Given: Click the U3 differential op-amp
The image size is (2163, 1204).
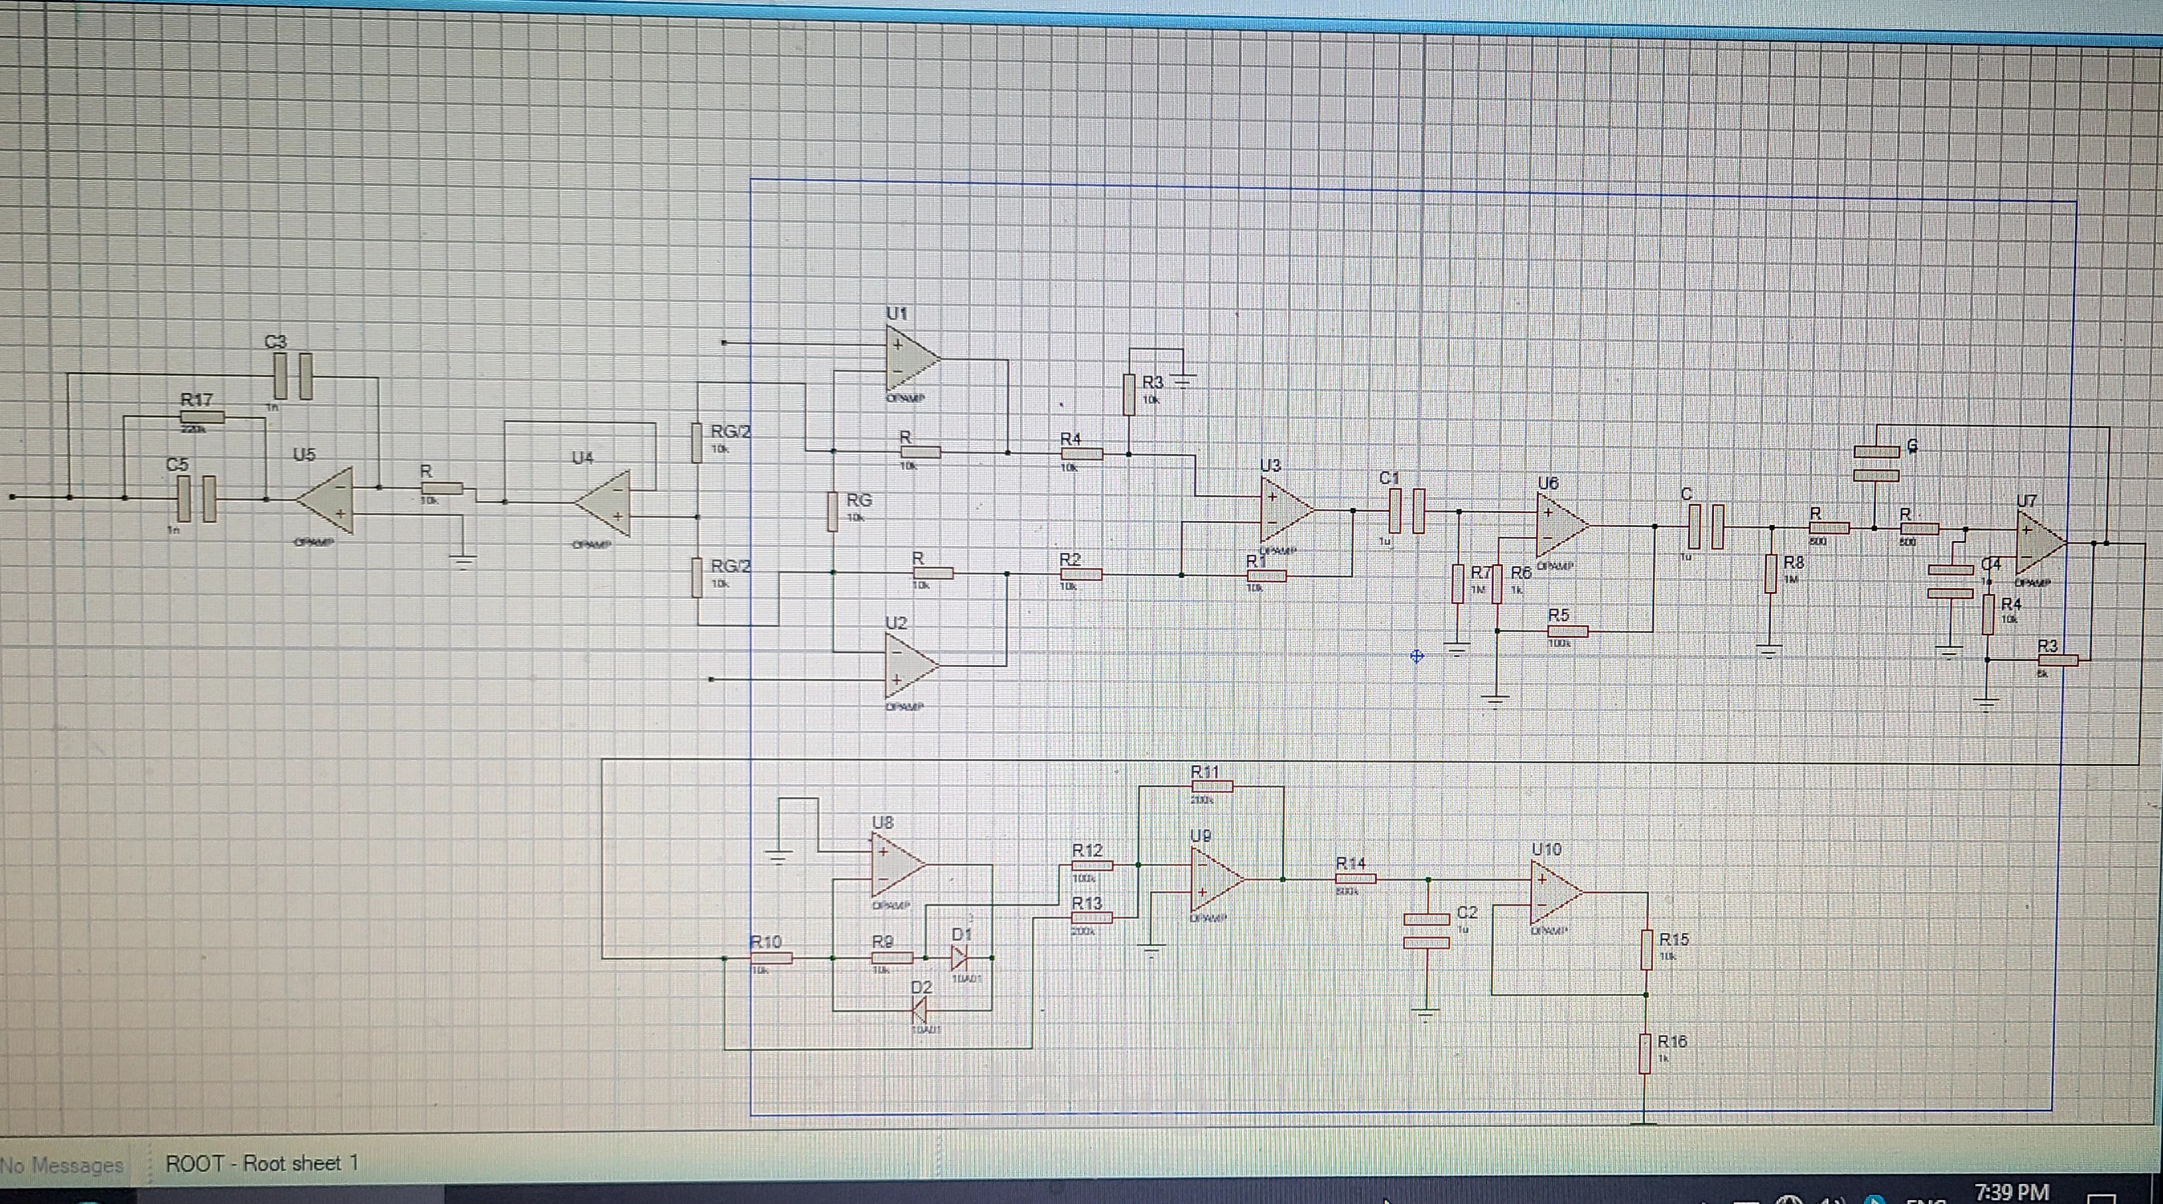Looking at the screenshot, I should tap(1287, 510).
